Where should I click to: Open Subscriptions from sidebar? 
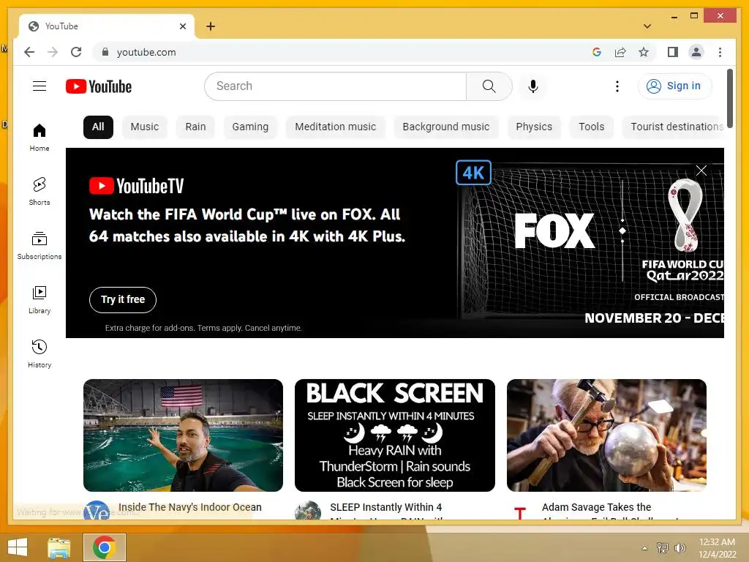[39, 246]
